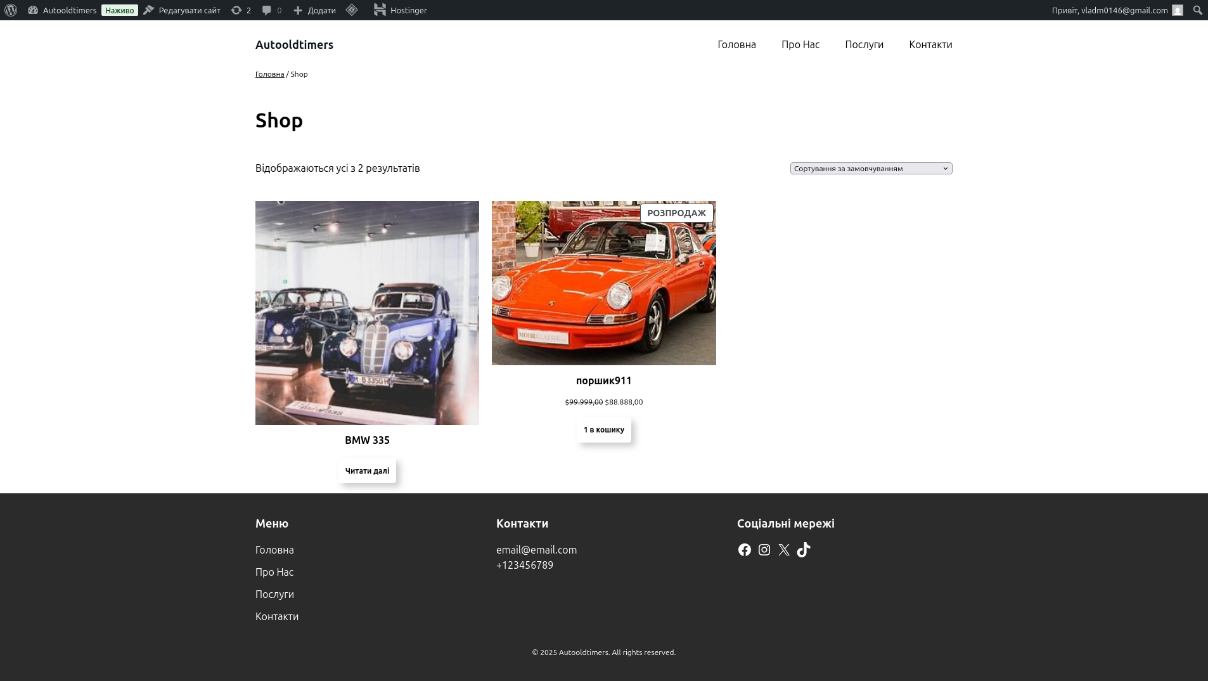Open Редагувати сайт in admin bar
The image size is (1208, 681).
pos(182,10)
